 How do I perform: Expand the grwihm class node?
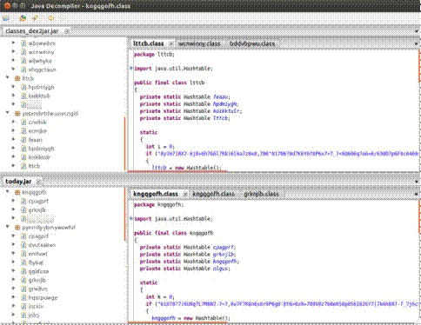13,289
